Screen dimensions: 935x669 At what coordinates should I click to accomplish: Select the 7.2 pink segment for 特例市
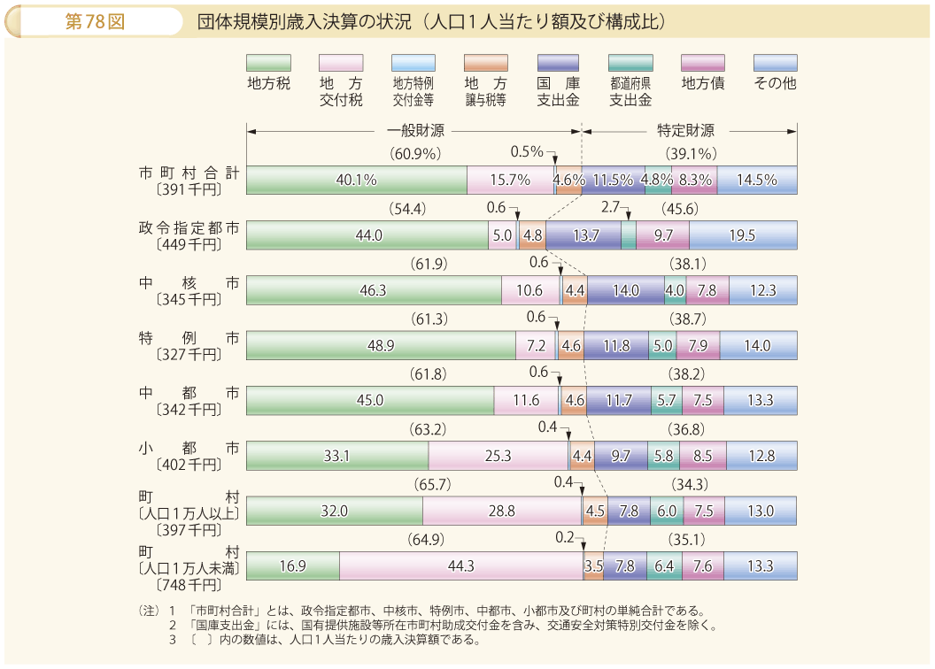(x=536, y=345)
